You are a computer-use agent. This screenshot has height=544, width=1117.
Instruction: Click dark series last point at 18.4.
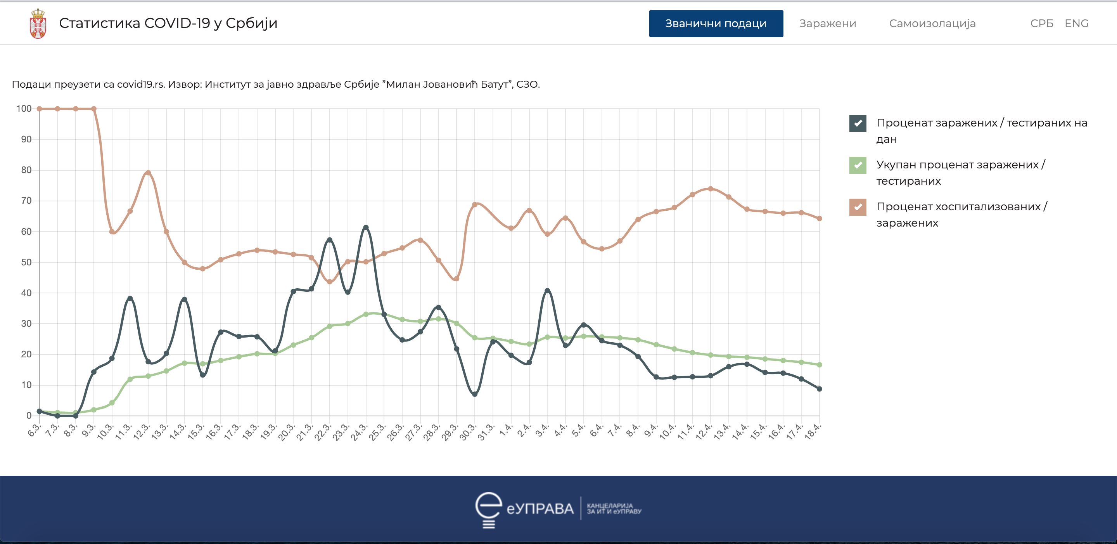(x=819, y=389)
